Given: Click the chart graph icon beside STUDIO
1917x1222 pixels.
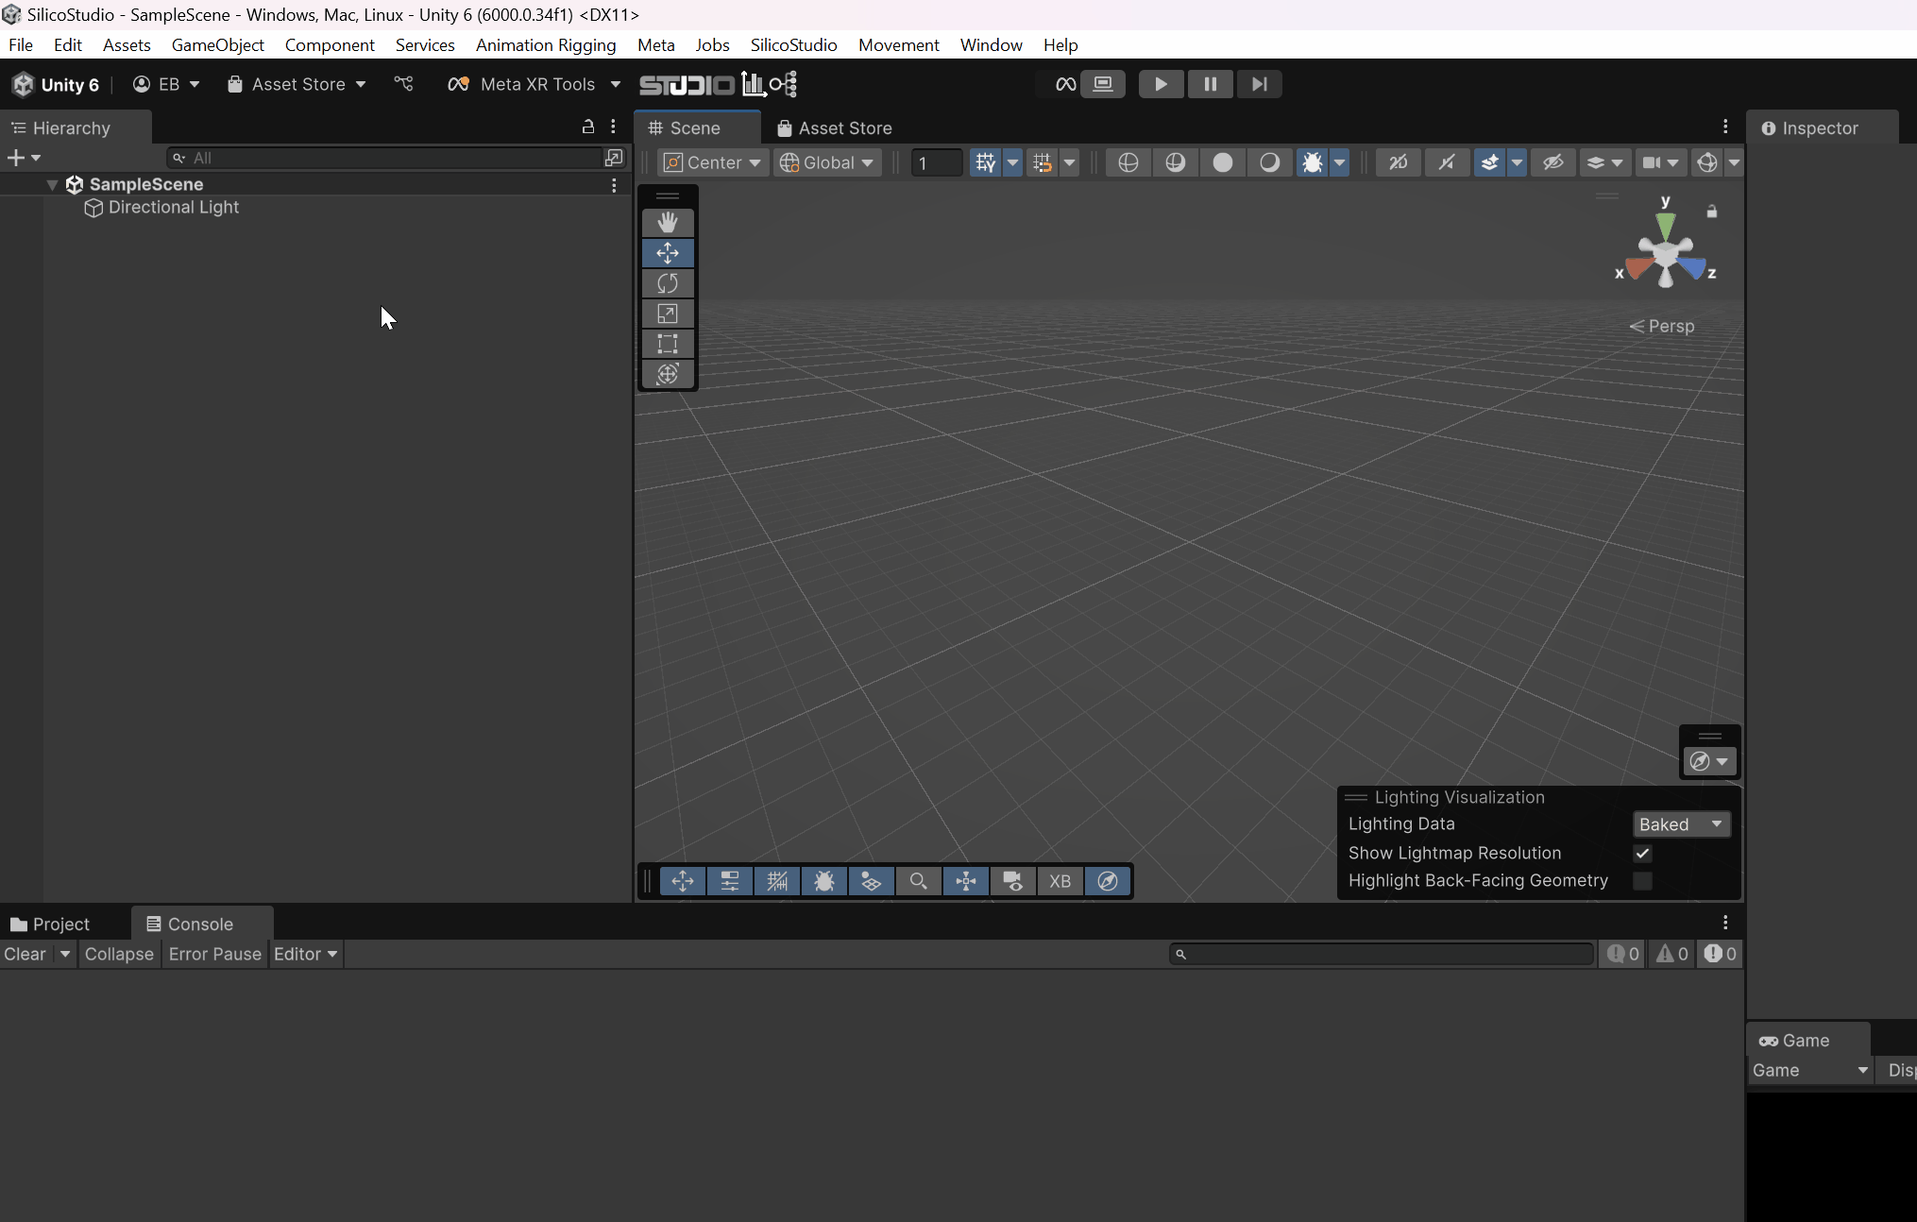Looking at the screenshot, I should (x=753, y=84).
